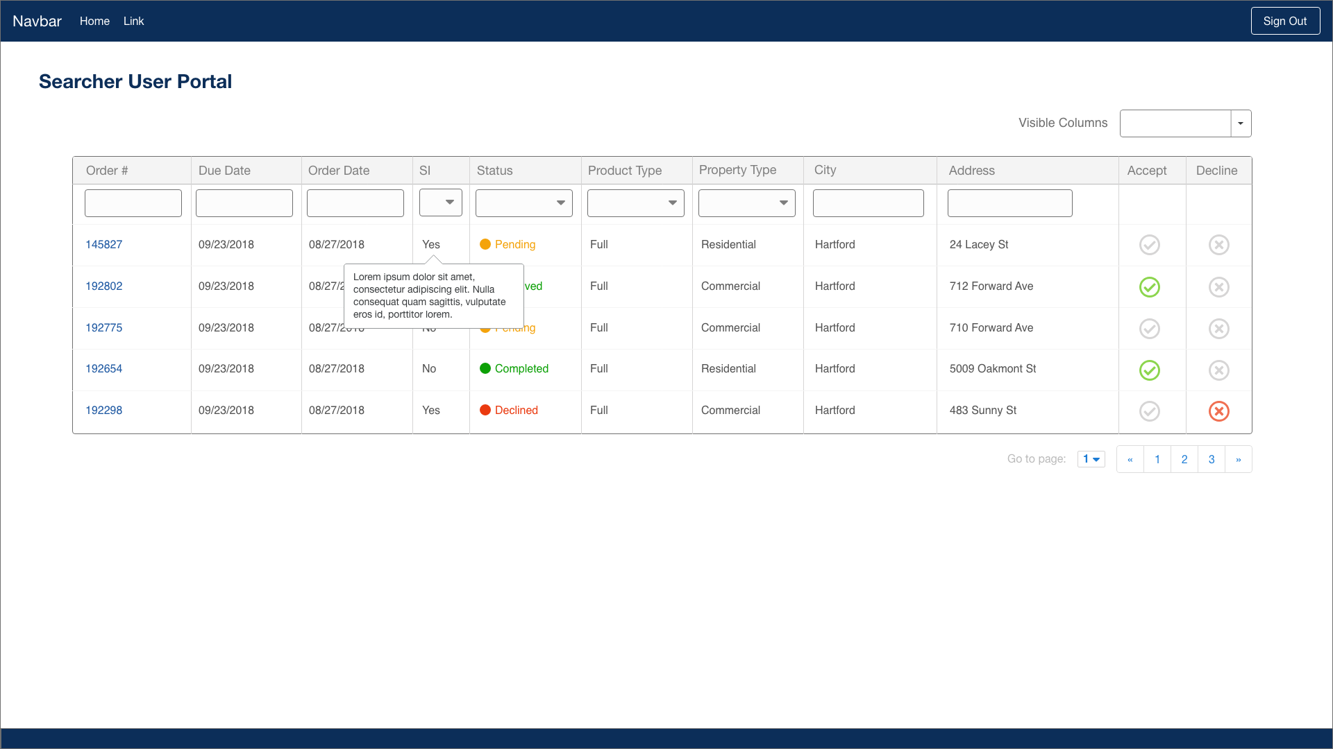This screenshot has height=749, width=1333.
Task: Open order link 145827
Action: coord(103,244)
